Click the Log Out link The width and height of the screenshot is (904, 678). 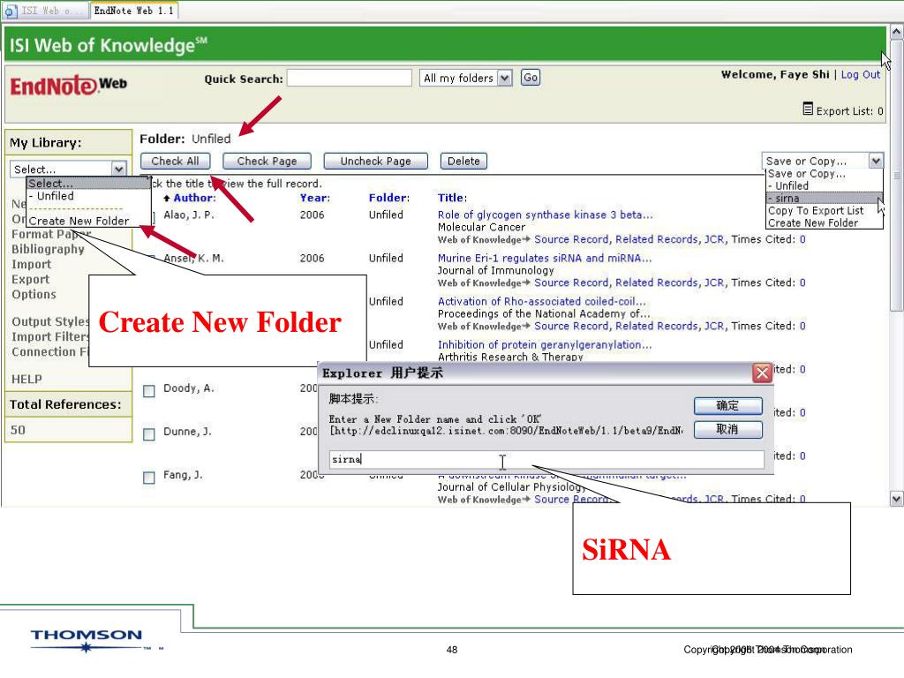861,74
